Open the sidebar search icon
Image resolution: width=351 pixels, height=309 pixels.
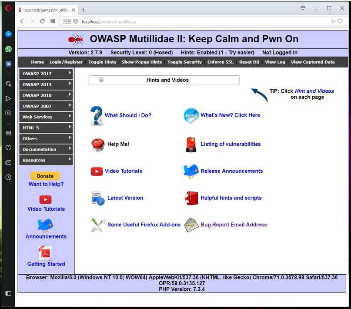pos(8,84)
